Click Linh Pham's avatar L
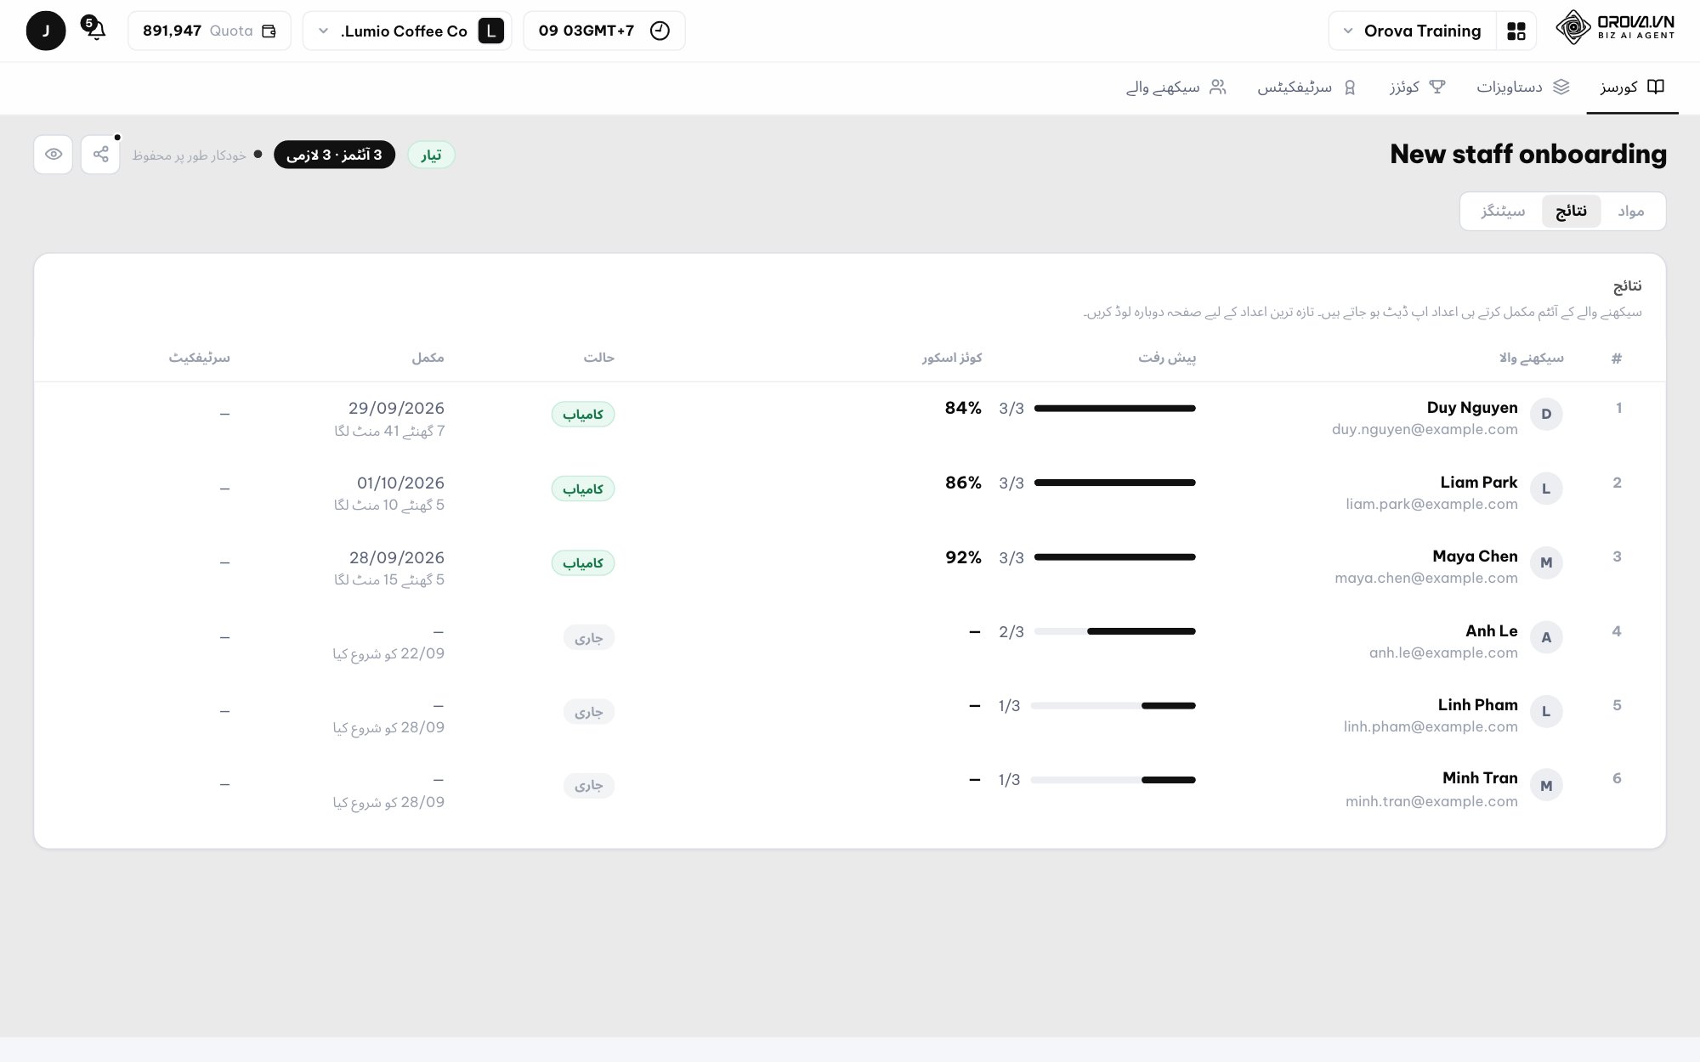Image resolution: width=1700 pixels, height=1062 pixels. coord(1546,711)
